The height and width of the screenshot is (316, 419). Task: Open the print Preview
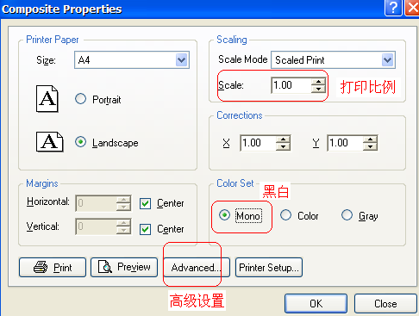(124, 268)
